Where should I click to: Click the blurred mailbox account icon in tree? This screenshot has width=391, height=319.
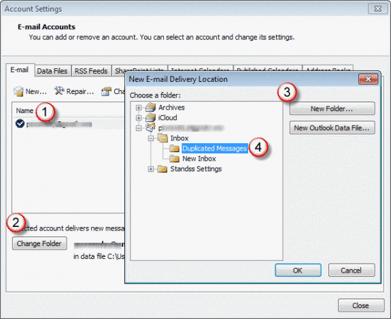150,127
